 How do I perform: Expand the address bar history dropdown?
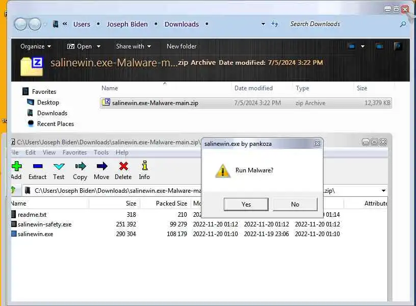(x=263, y=24)
